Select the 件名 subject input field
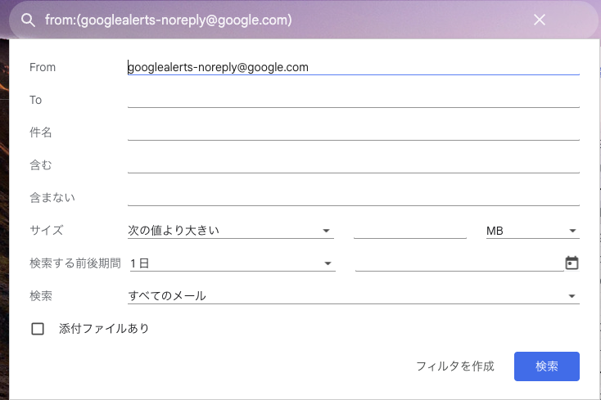Viewport: 601px width, 400px height. click(x=353, y=132)
